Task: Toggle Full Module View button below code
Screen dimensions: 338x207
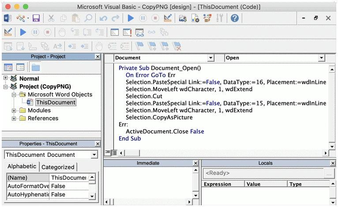Action: pyautogui.click(x=114, y=153)
